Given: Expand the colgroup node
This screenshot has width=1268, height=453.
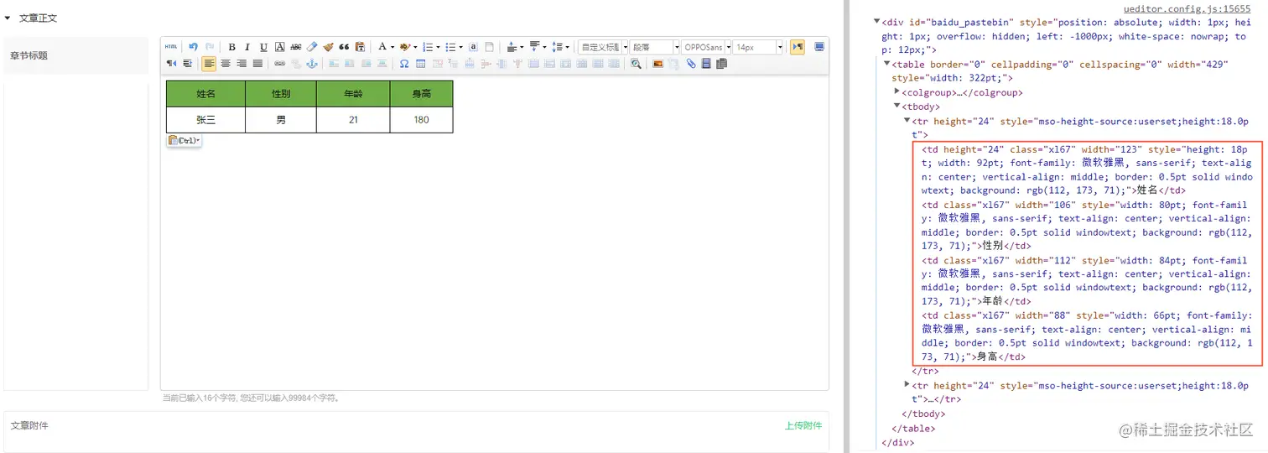Looking at the screenshot, I should (897, 92).
